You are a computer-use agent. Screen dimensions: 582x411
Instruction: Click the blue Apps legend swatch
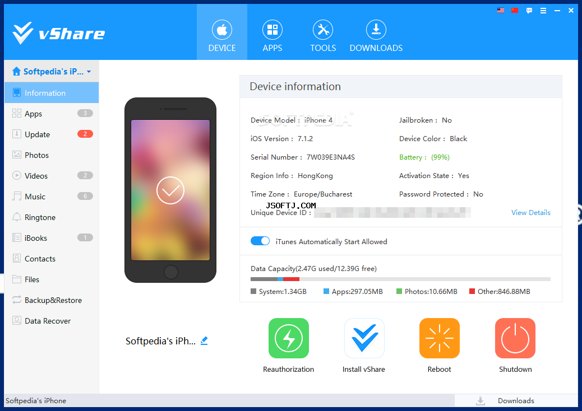click(326, 291)
